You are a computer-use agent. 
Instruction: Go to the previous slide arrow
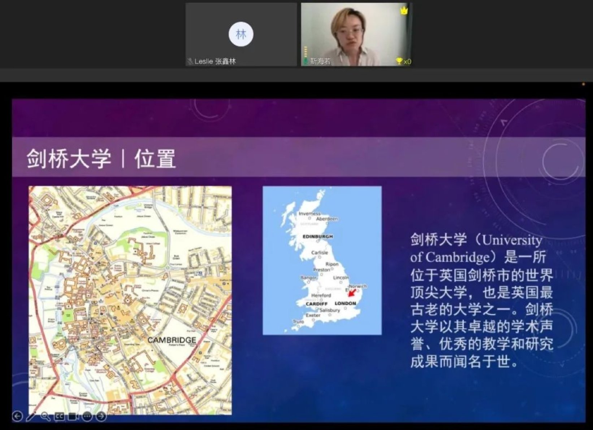coord(17,416)
